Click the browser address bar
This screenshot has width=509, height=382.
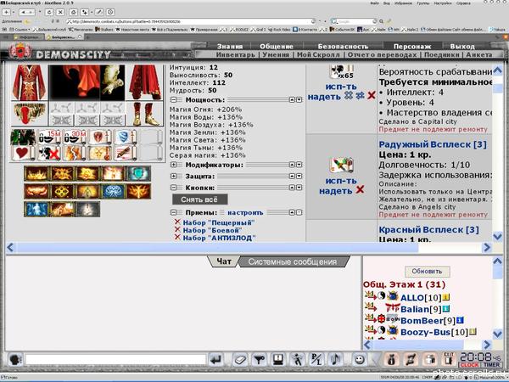click(x=191, y=21)
